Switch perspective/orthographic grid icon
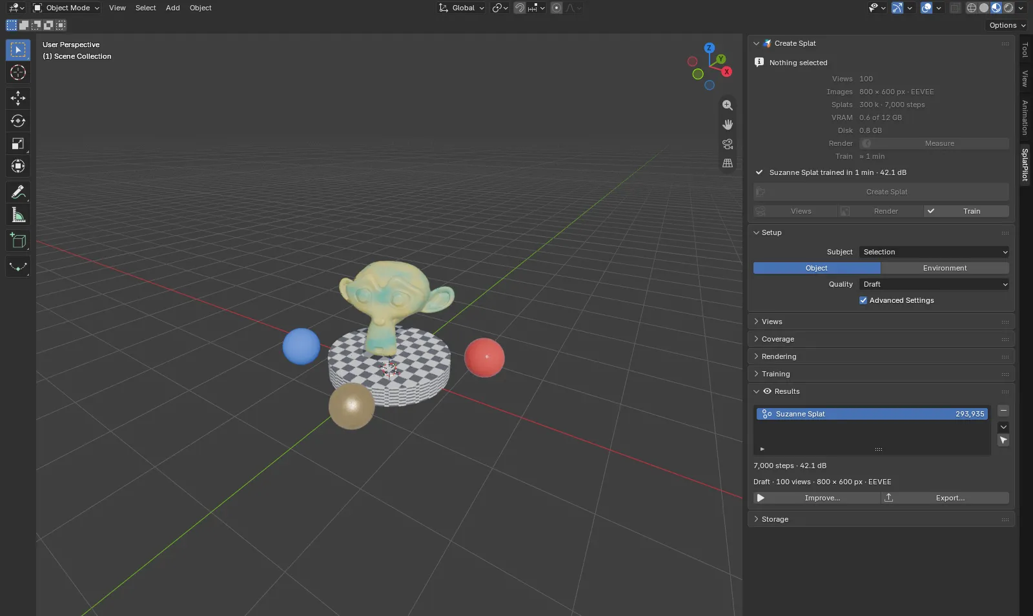Viewport: 1033px width, 616px height. (x=728, y=163)
